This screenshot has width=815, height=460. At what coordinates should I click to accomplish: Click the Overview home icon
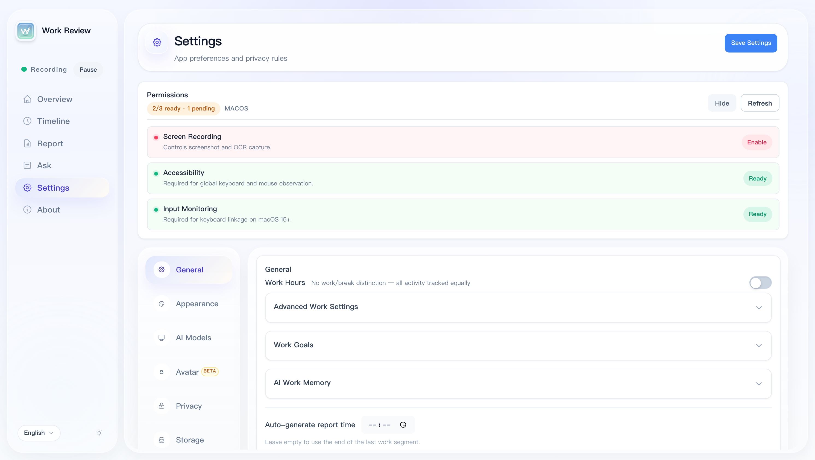[x=27, y=99]
